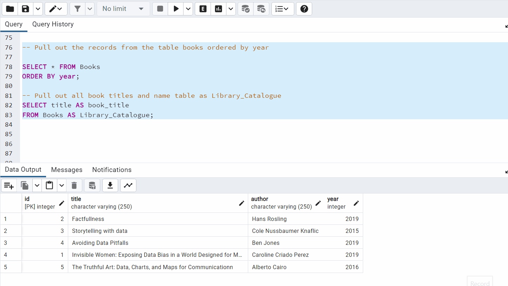Download results with the download arrow icon

point(110,185)
